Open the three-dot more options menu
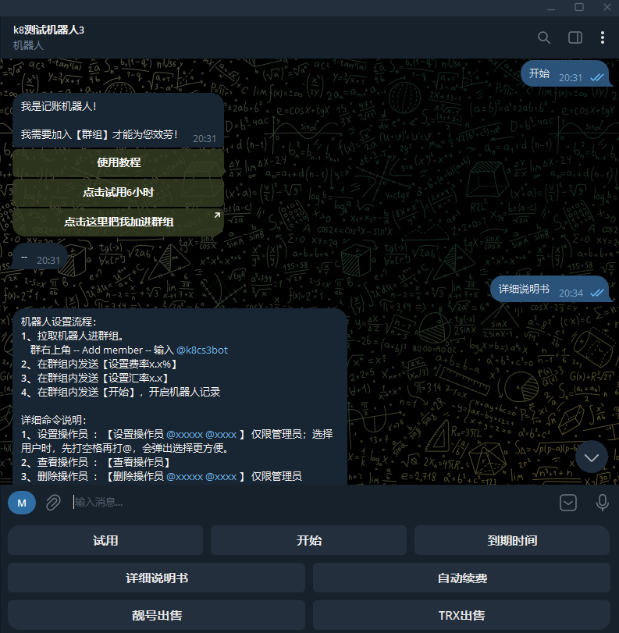 click(x=602, y=37)
